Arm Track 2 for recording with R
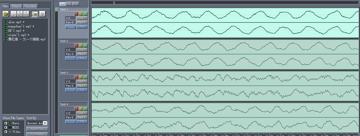This screenshot has height=136, width=360. 76,45
